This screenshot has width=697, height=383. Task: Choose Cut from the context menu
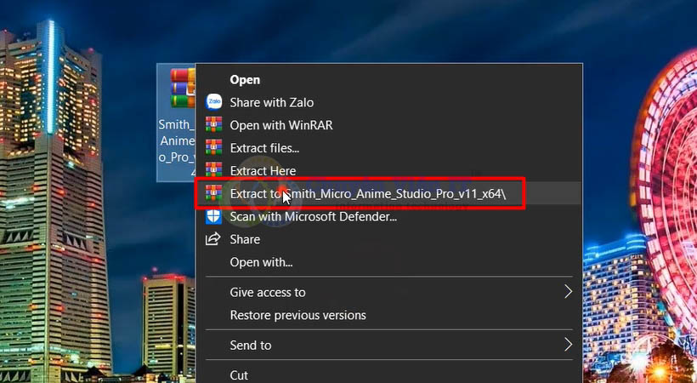tap(239, 374)
